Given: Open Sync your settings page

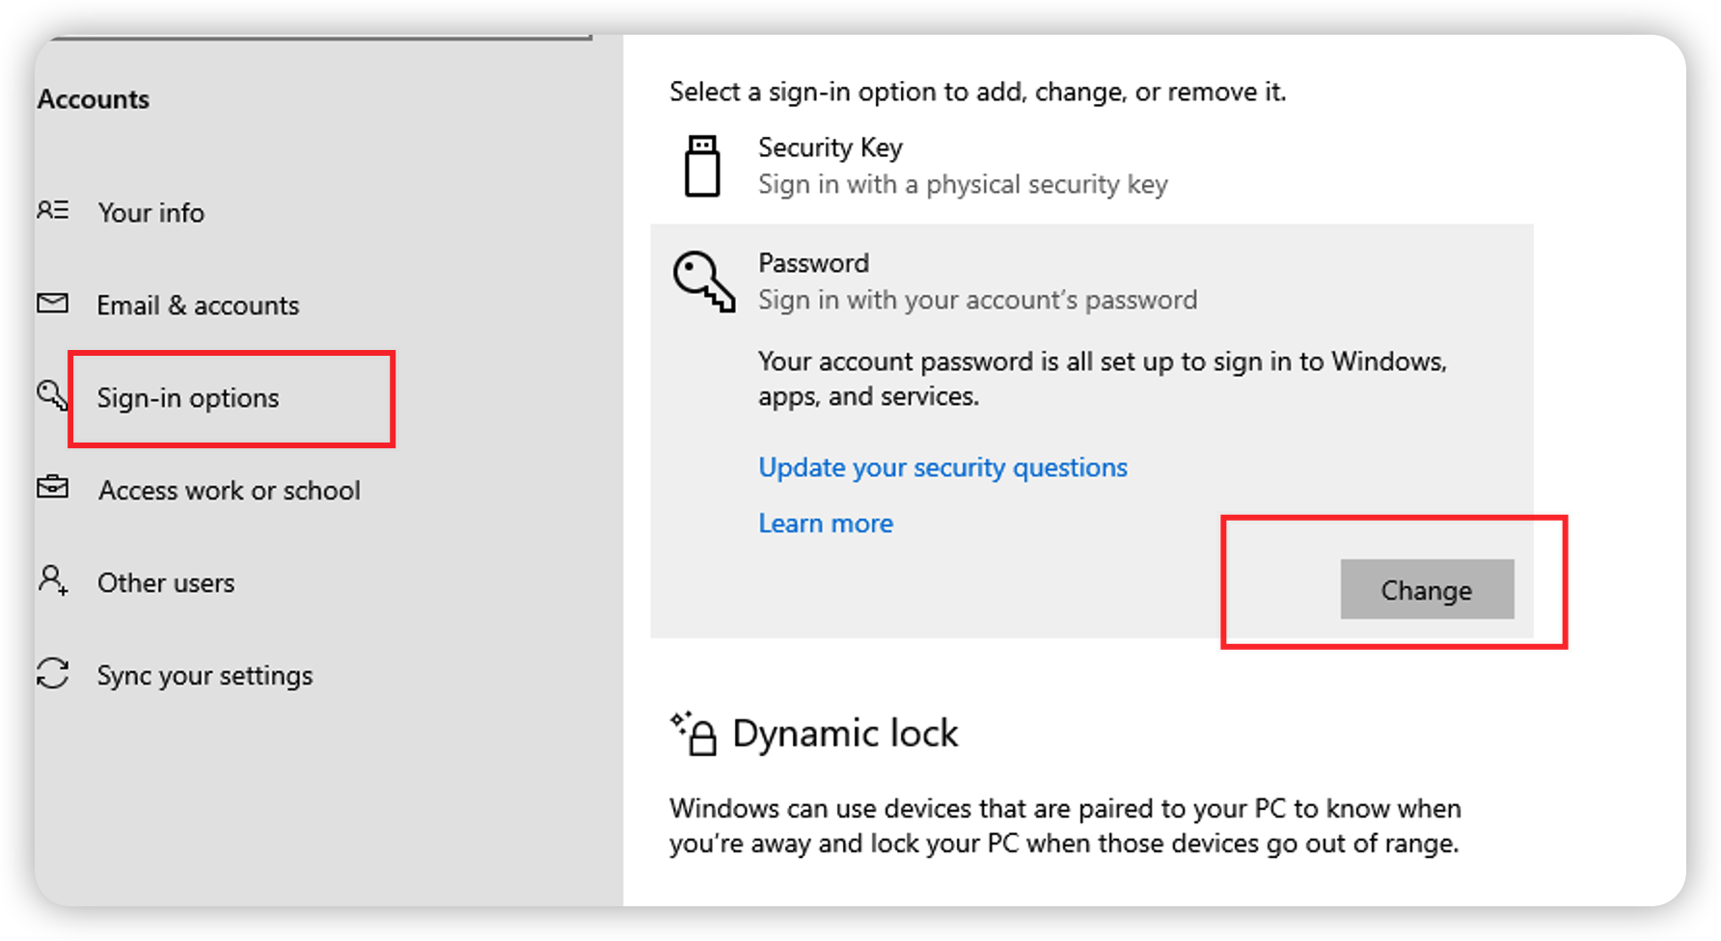Looking at the screenshot, I should pyautogui.click(x=205, y=676).
